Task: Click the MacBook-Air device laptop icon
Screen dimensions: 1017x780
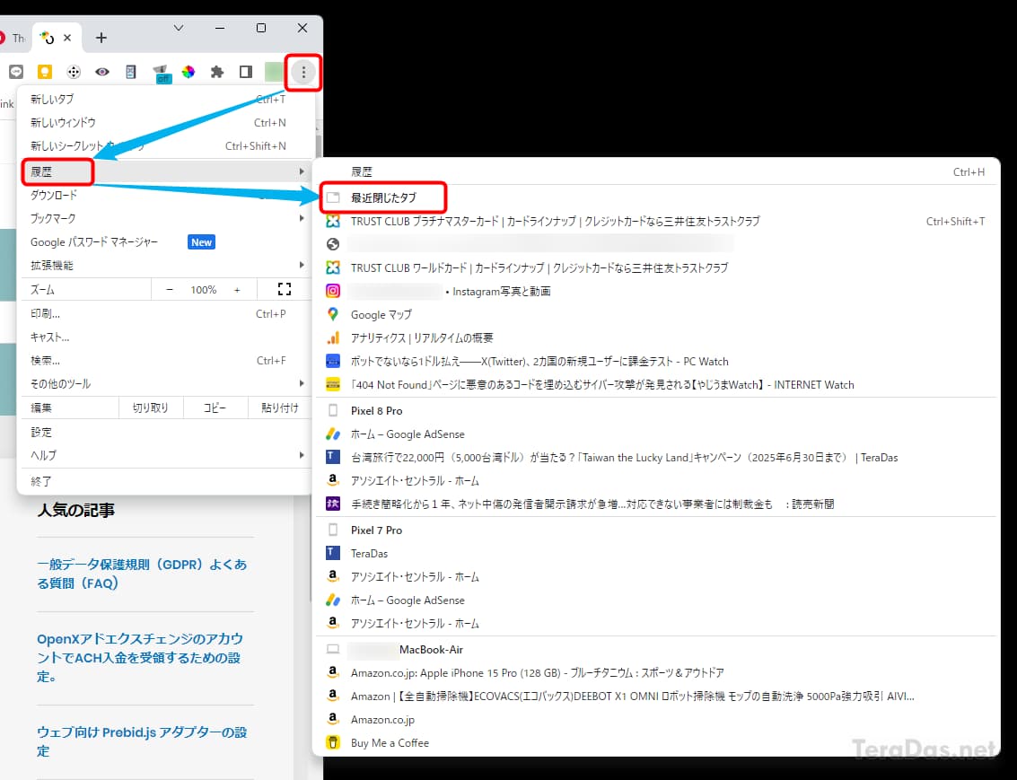Action: pos(333,649)
